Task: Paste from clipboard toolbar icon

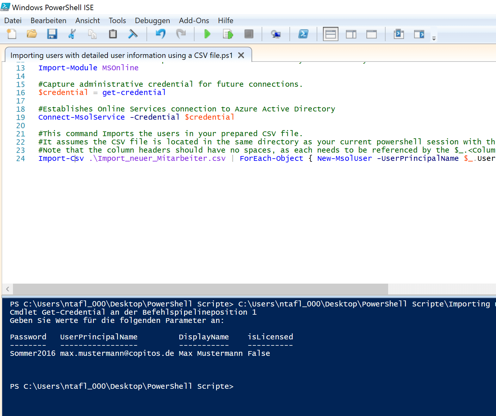Action: click(x=113, y=34)
